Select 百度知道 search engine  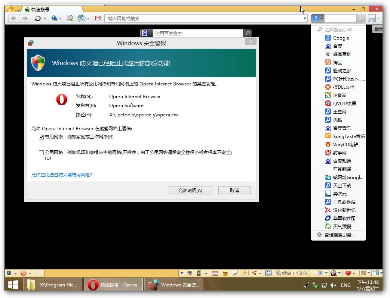point(338,161)
